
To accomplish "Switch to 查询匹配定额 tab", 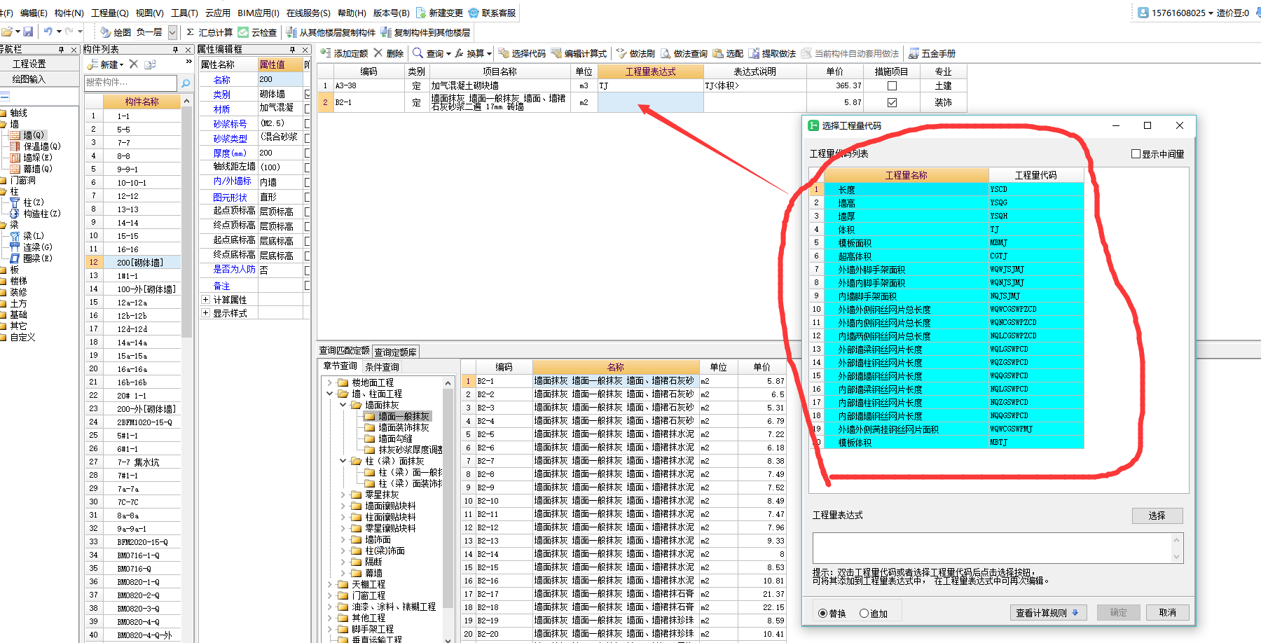I will tap(344, 350).
